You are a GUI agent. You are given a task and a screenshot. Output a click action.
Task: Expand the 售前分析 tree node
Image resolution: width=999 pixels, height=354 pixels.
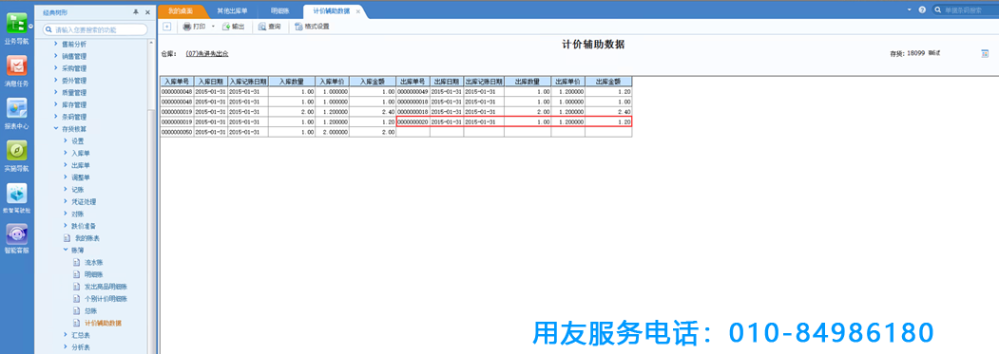(55, 44)
